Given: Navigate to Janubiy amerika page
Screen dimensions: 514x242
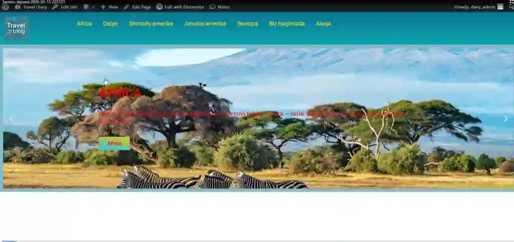Looking at the screenshot, I should click(205, 24).
